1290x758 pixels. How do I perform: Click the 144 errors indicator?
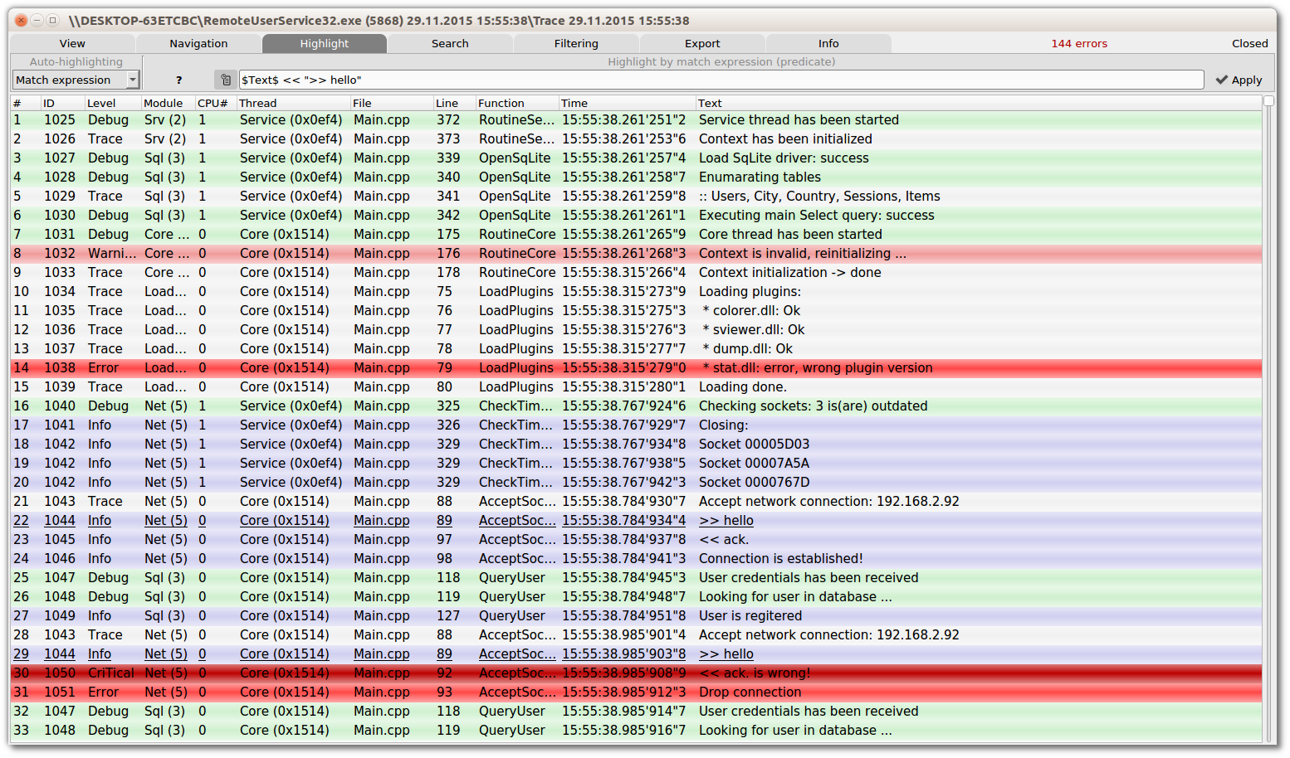pos(1078,43)
